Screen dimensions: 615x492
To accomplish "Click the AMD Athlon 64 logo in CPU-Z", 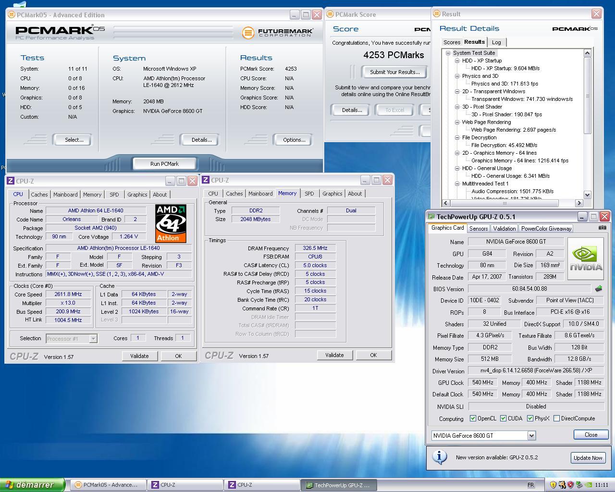I will [171, 223].
